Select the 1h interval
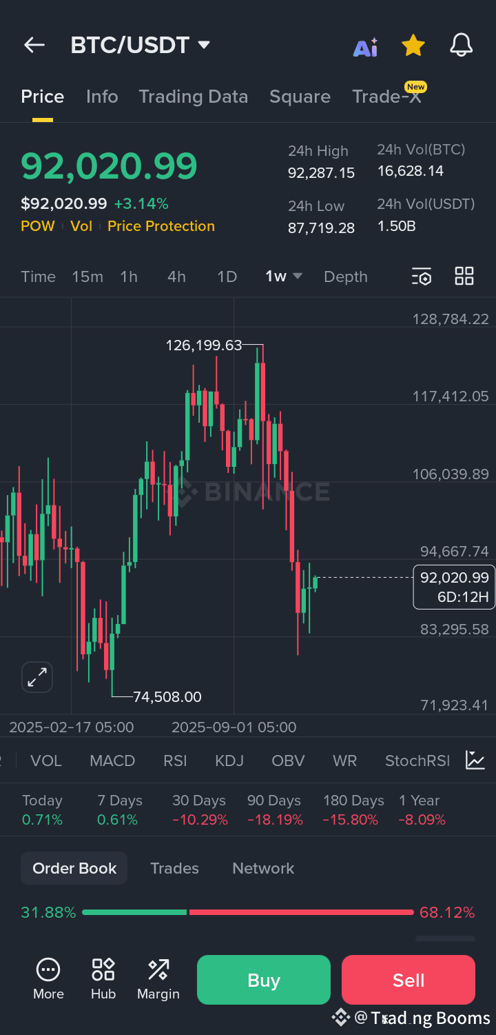496x1035 pixels. pyautogui.click(x=129, y=277)
